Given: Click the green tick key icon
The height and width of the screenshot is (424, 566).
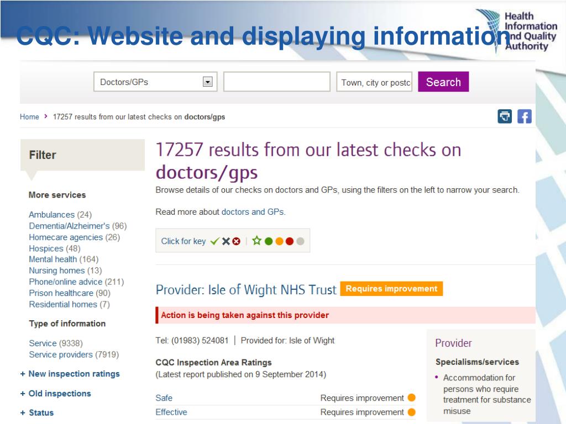Looking at the screenshot, I should click(215, 241).
